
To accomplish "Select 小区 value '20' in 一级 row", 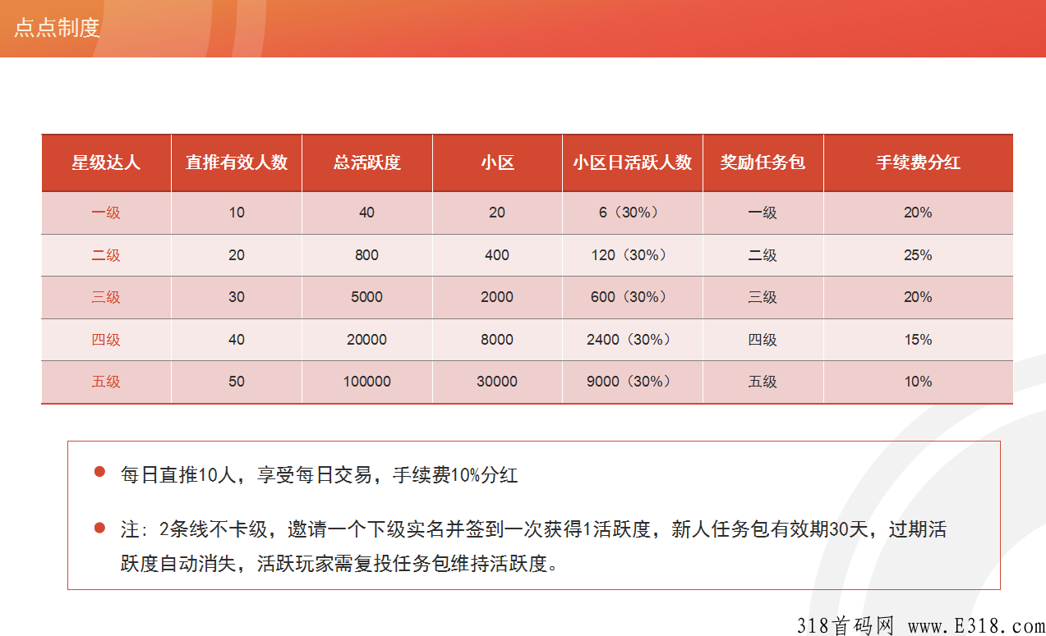I will [497, 213].
